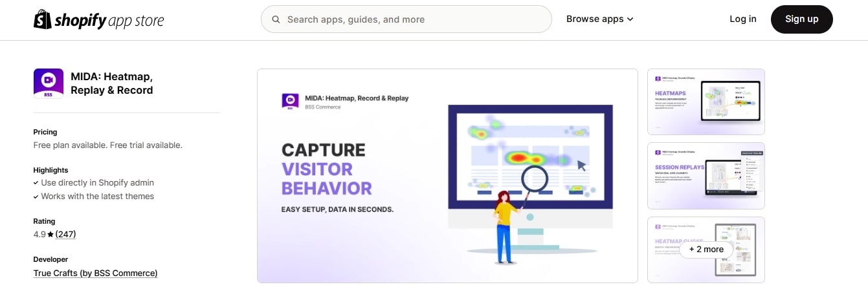Focus the search apps input field
Viewport: 868px width, 289px height.
[406, 19]
